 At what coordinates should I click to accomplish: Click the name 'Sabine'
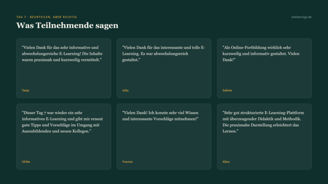(227, 90)
